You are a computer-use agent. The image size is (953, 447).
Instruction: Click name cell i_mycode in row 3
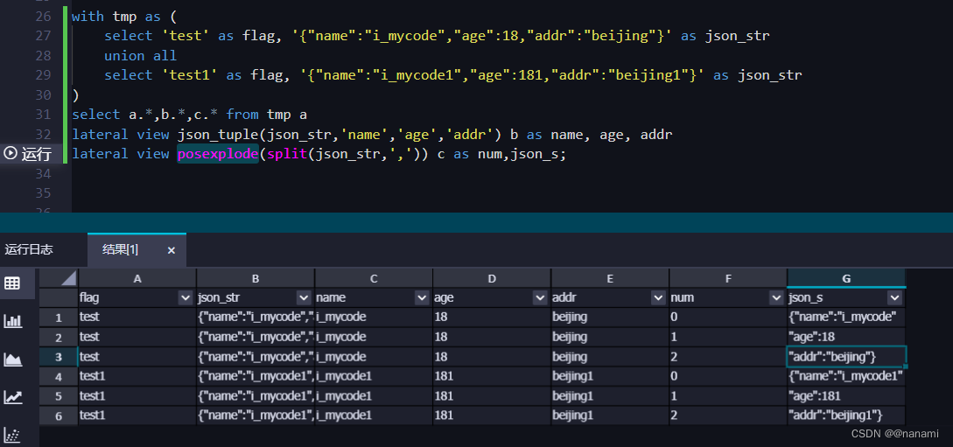point(373,357)
